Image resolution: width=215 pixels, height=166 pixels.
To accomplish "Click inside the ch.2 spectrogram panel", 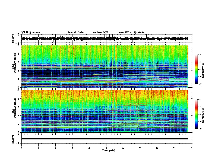I will [105, 111].
